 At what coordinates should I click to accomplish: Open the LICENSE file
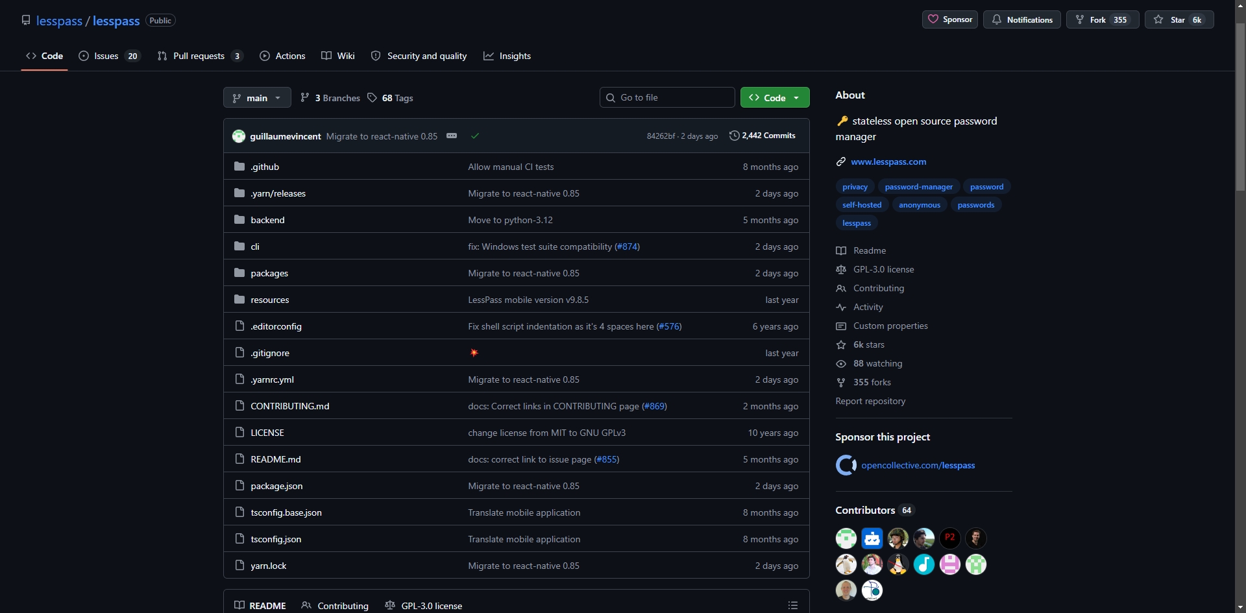[267, 433]
